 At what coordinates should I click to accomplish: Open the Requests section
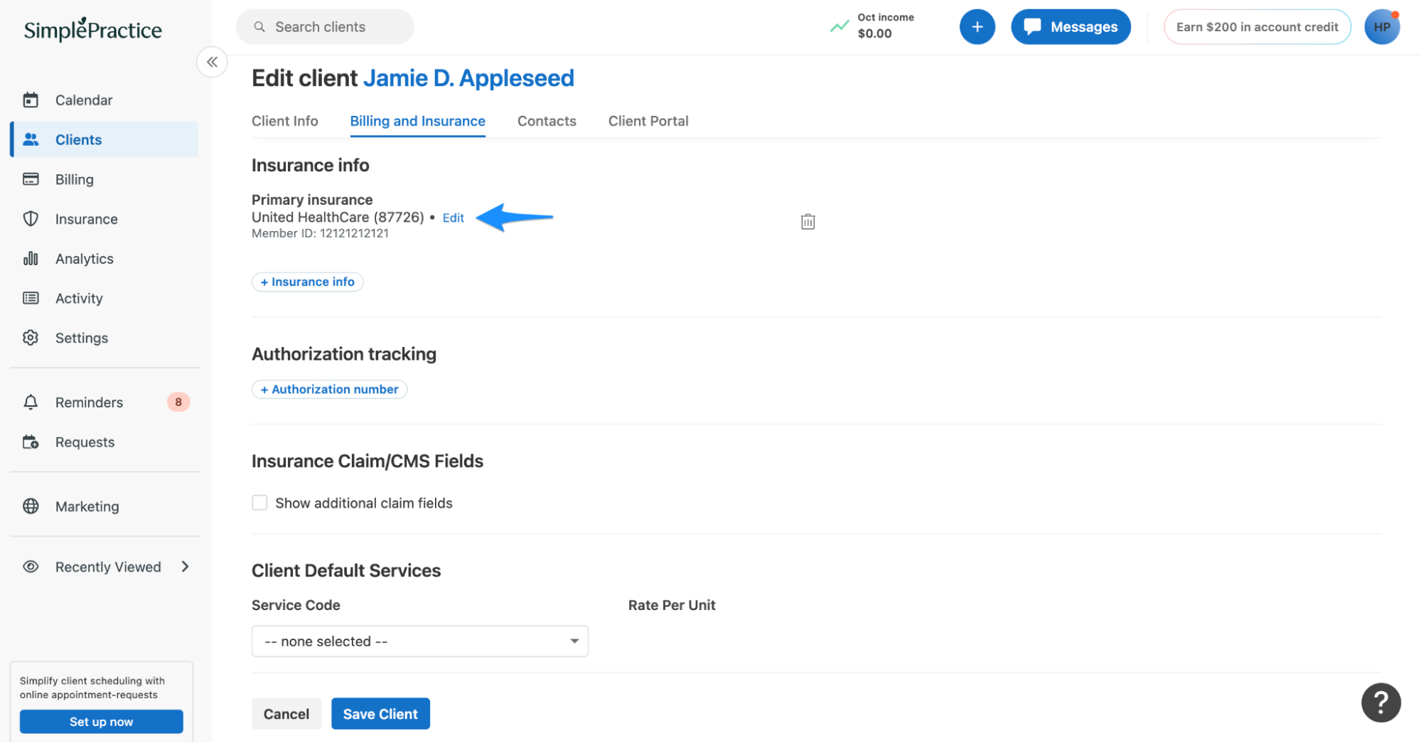coord(85,442)
